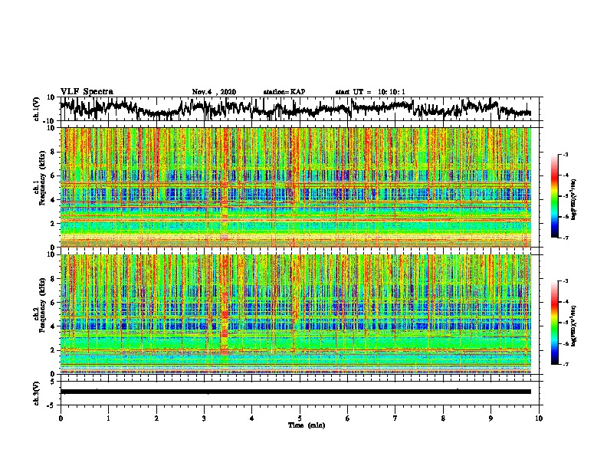Click ch.1 spectrogram frequency tick '4'
The image size is (607, 469).
pyautogui.click(x=54, y=200)
